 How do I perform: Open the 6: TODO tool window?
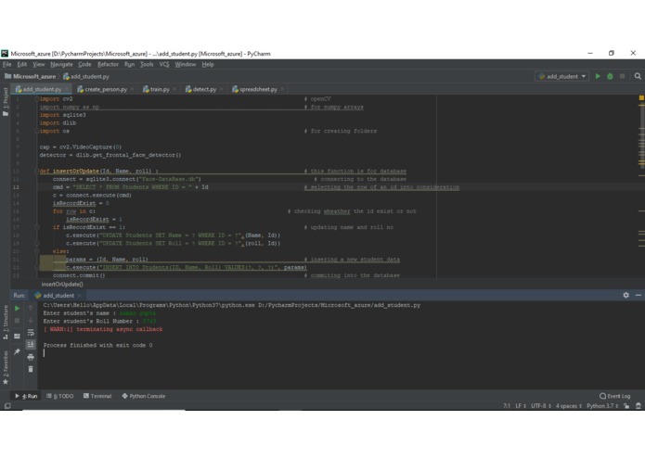(60, 396)
